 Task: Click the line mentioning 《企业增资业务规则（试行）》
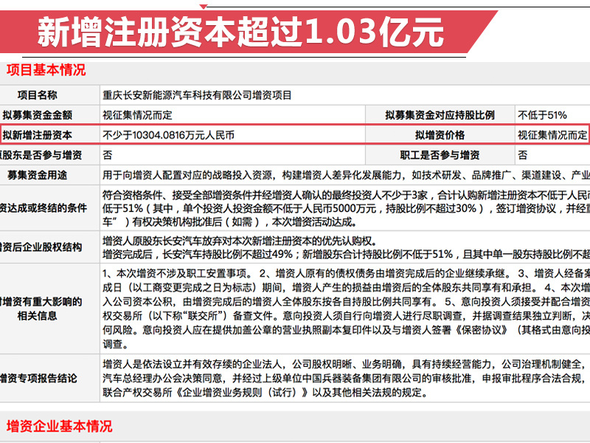[x=265, y=393]
